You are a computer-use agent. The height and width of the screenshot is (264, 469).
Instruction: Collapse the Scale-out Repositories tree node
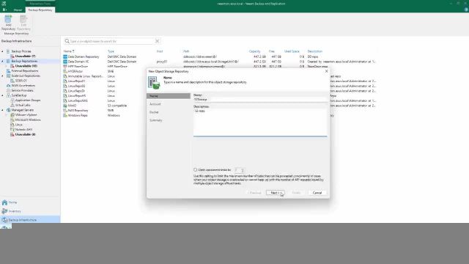tap(2, 76)
